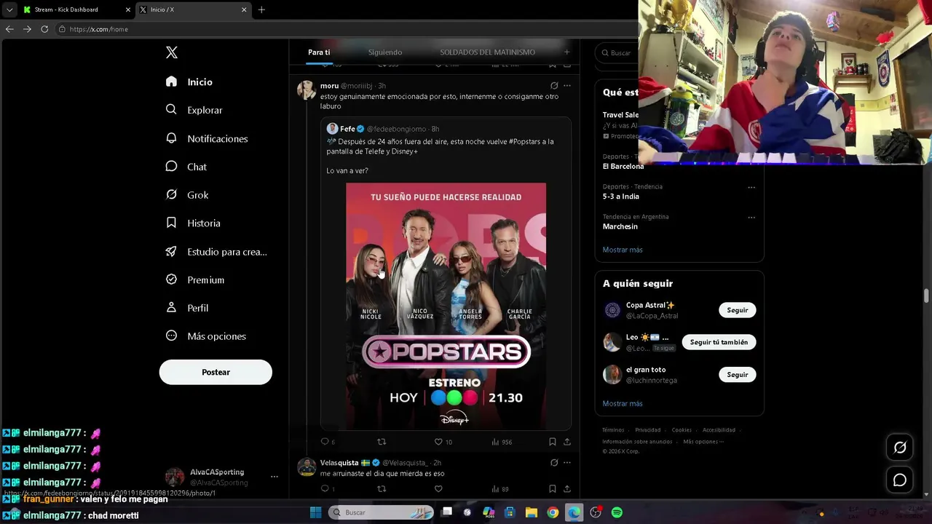
Task: Reload the page in the browser
Action: coord(44,29)
